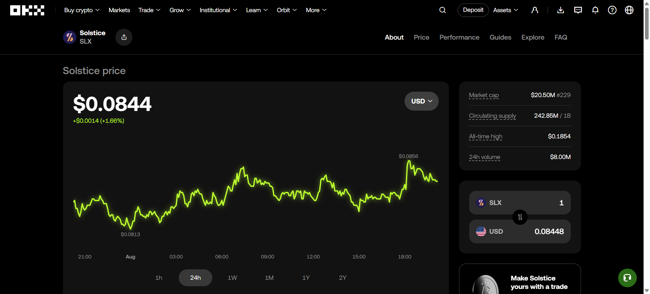Click the download app icon
The height and width of the screenshot is (294, 650).
[561, 10]
